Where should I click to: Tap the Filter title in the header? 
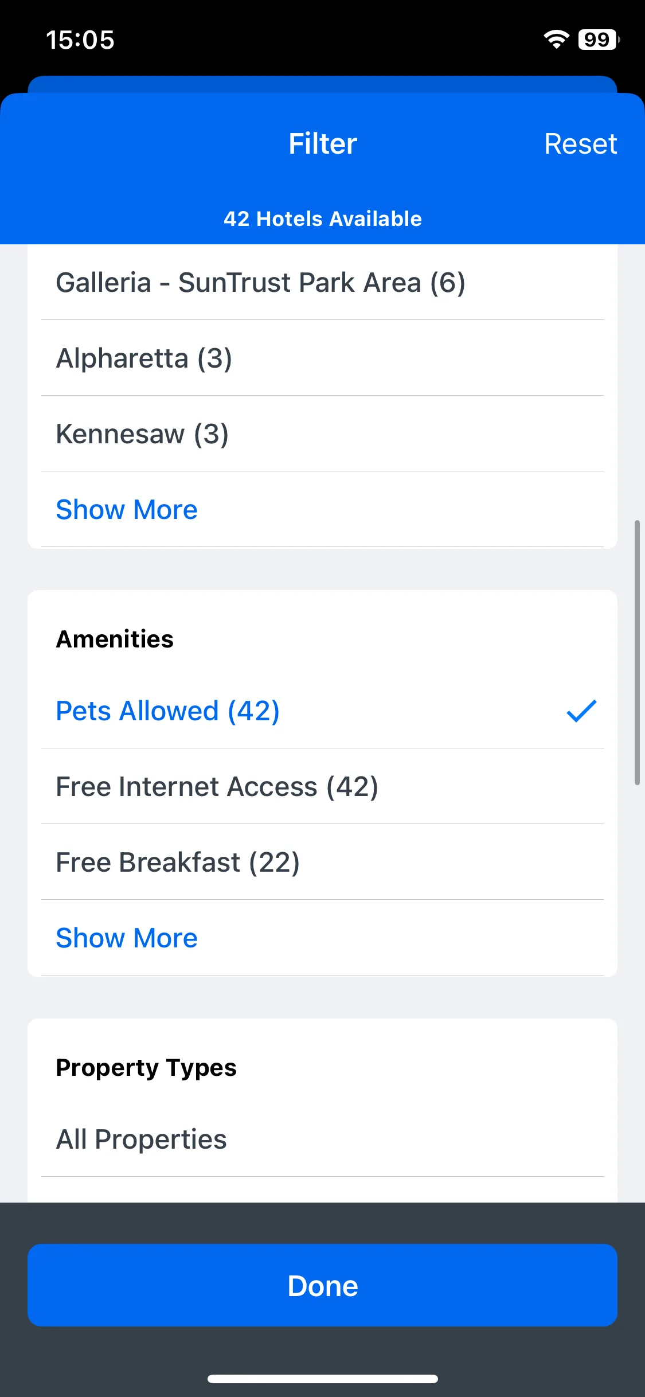[x=322, y=143]
